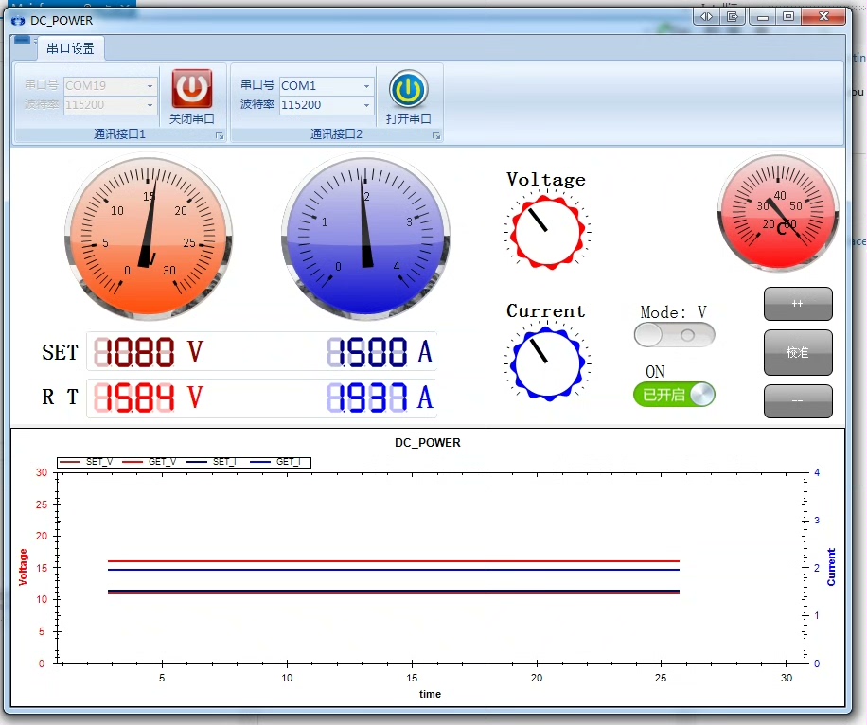This screenshot has width=867, height=725.
Task: Open the 通讯接口1 group dialog launcher
Action: [x=220, y=135]
